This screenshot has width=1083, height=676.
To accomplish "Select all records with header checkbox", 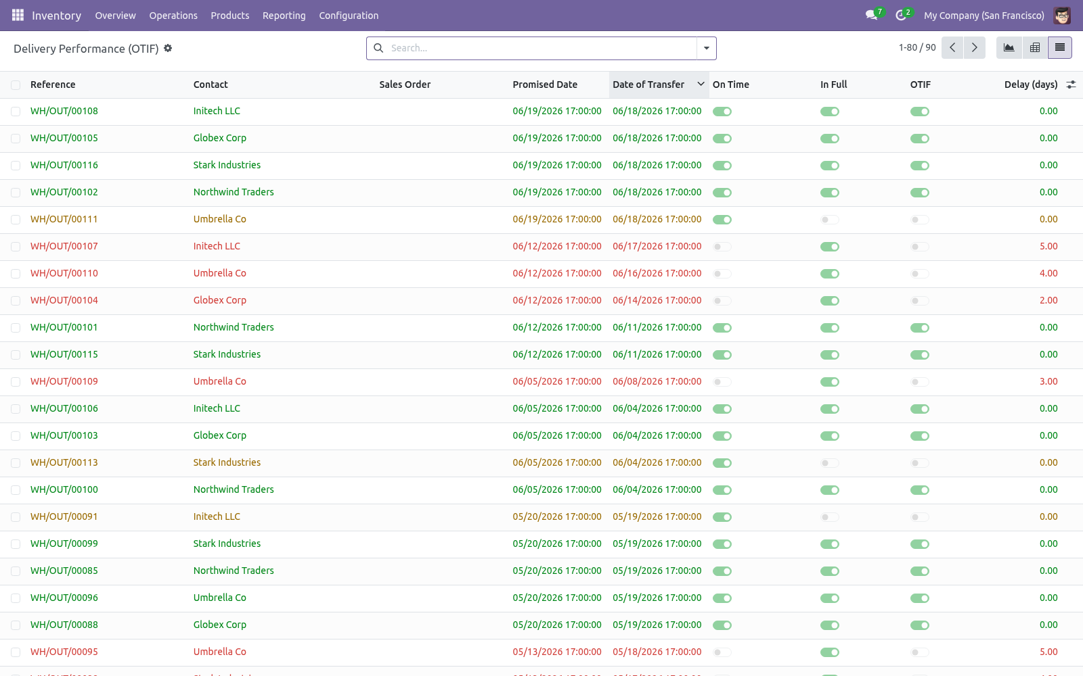I will click(x=16, y=84).
